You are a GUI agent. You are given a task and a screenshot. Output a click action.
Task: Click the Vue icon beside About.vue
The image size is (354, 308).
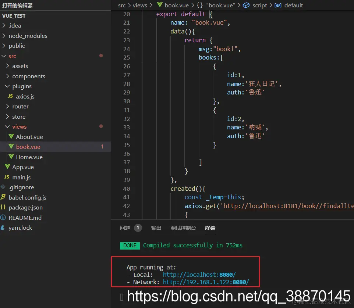[11, 136]
